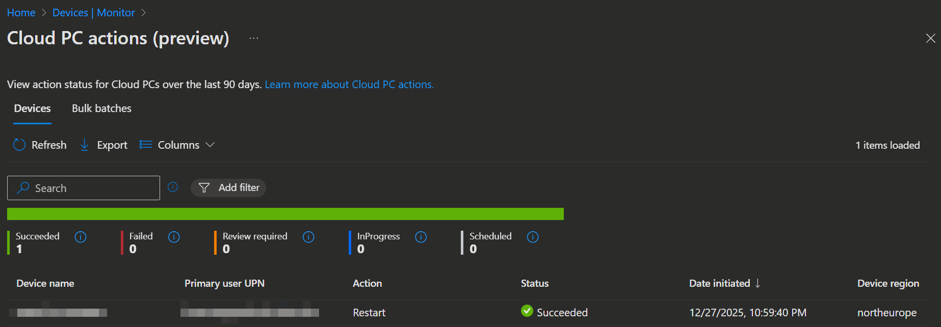Click the Add filter button
The image size is (941, 327).
[x=228, y=187]
